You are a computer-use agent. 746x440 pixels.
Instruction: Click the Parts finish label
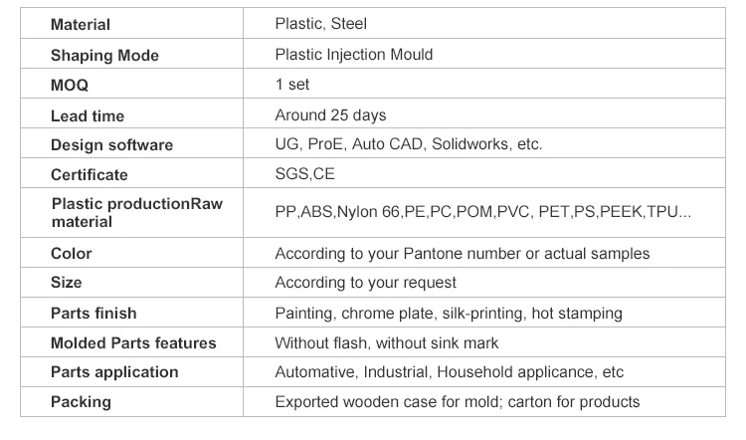(x=93, y=314)
